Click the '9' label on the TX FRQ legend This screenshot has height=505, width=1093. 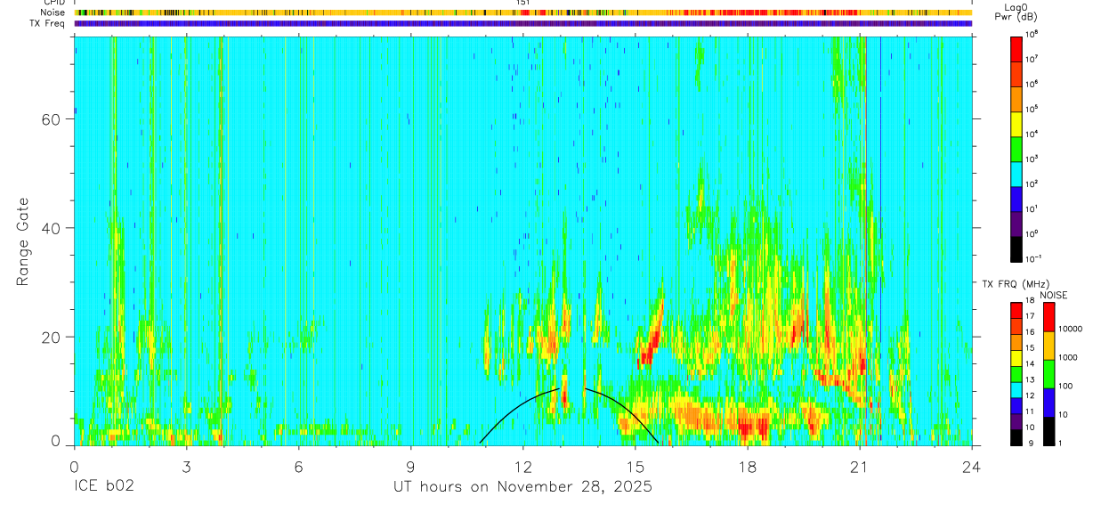pos(1030,443)
